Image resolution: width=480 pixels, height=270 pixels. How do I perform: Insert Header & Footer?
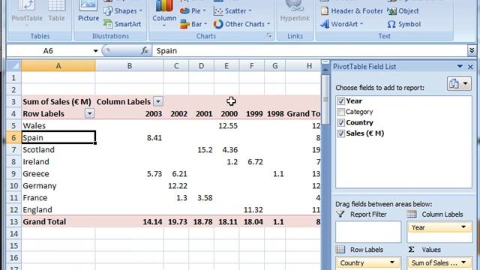(352, 11)
